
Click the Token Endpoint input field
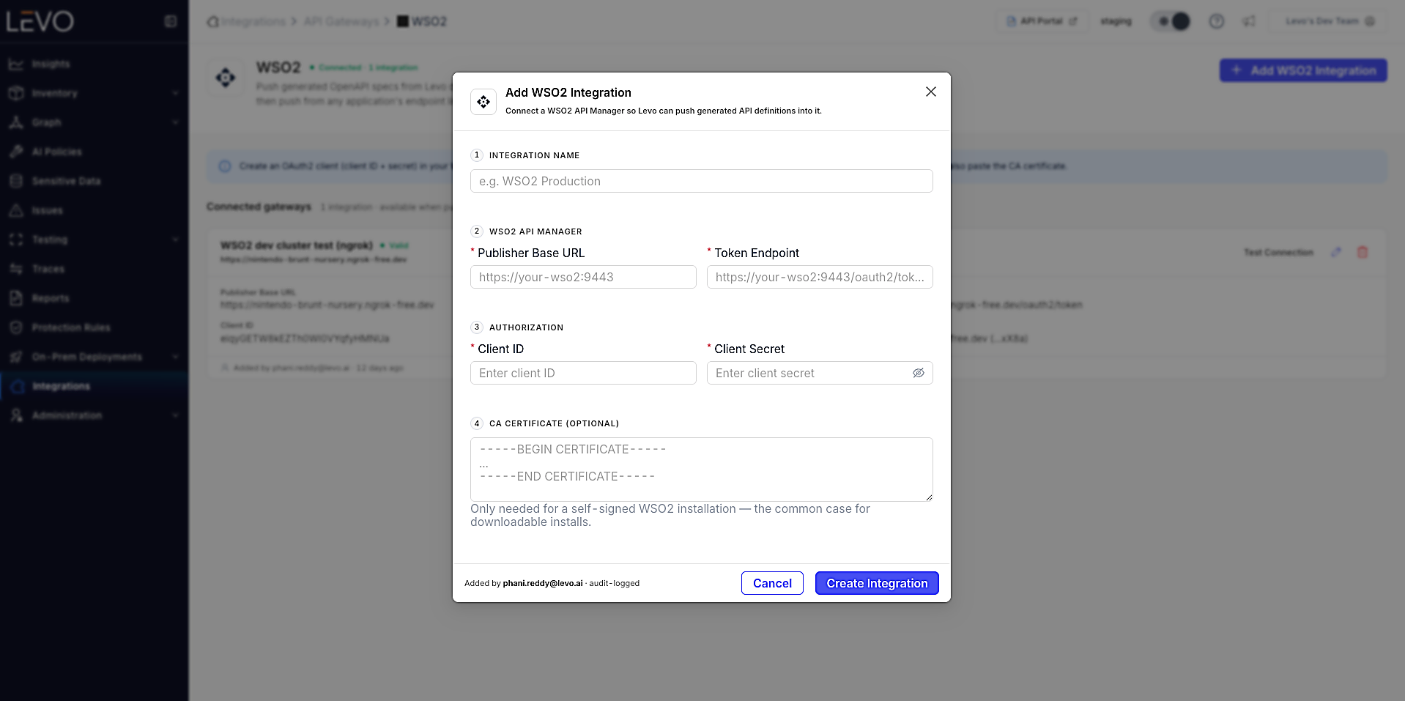coord(819,277)
